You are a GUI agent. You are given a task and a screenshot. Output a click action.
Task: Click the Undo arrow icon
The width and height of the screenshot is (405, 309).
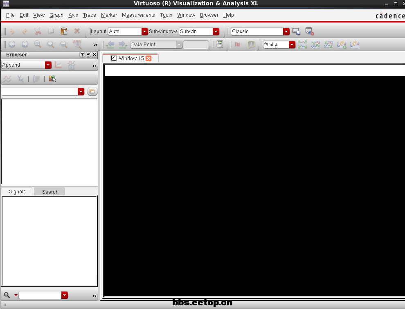[x=12, y=31]
